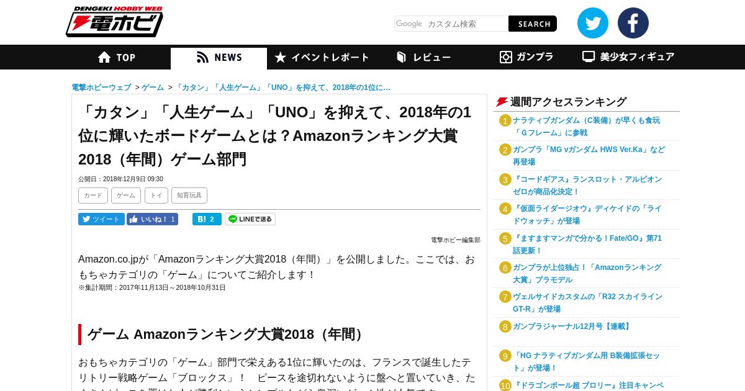The height and width of the screenshot is (391, 745).
Task: Open rank 7 ヴェルサイドカスタム R32 スカイライン link
Action: [588, 303]
